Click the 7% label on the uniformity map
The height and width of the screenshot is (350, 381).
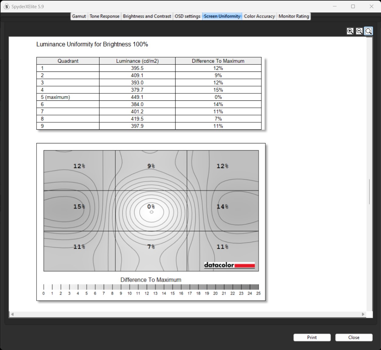[x=151, y=247]
